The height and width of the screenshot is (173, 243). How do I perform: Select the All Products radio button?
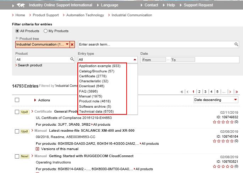click(17, 31)
